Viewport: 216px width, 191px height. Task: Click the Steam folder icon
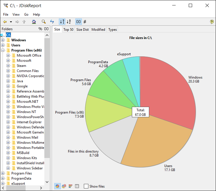click(14, 66)
